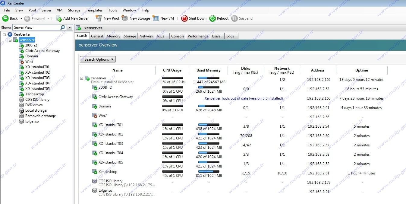Click the 1 hour 4 minutes uptime value
The image size is (406, 204).
(362, 173)
